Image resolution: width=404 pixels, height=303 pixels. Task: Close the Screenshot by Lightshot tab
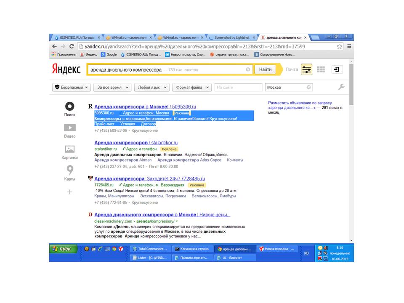[x=254, y=37]
